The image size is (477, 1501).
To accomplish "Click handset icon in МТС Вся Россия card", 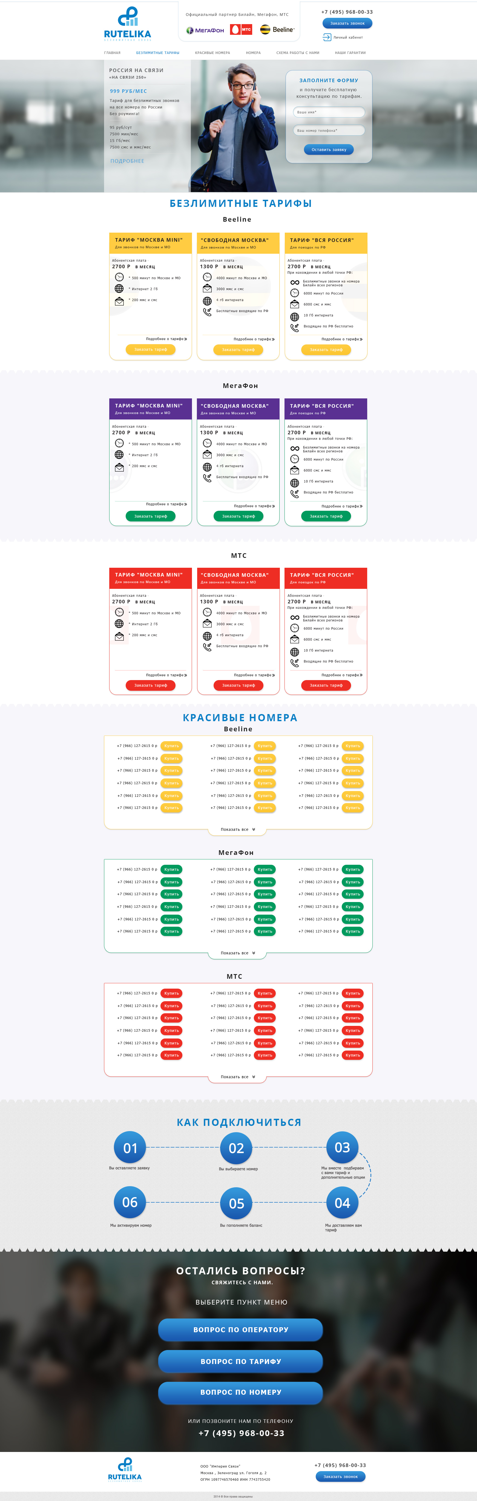I will (x=295, y=663).
